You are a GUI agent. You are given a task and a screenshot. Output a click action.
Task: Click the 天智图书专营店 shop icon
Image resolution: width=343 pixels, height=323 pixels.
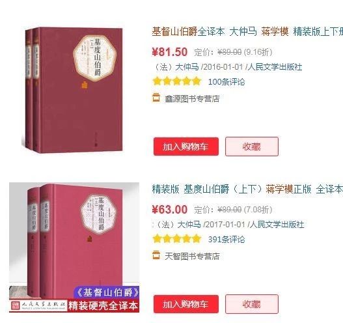tap(156, 255)
